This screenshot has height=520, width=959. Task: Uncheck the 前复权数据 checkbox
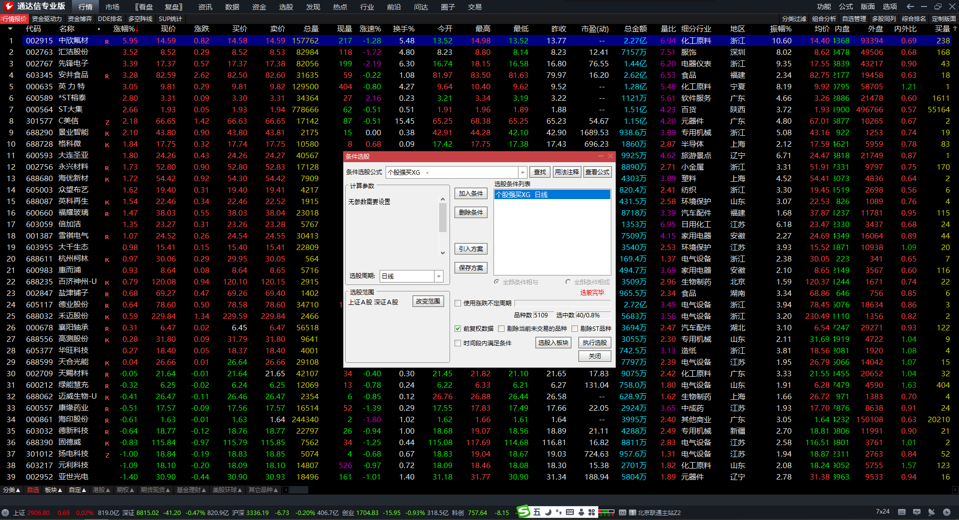458,328
